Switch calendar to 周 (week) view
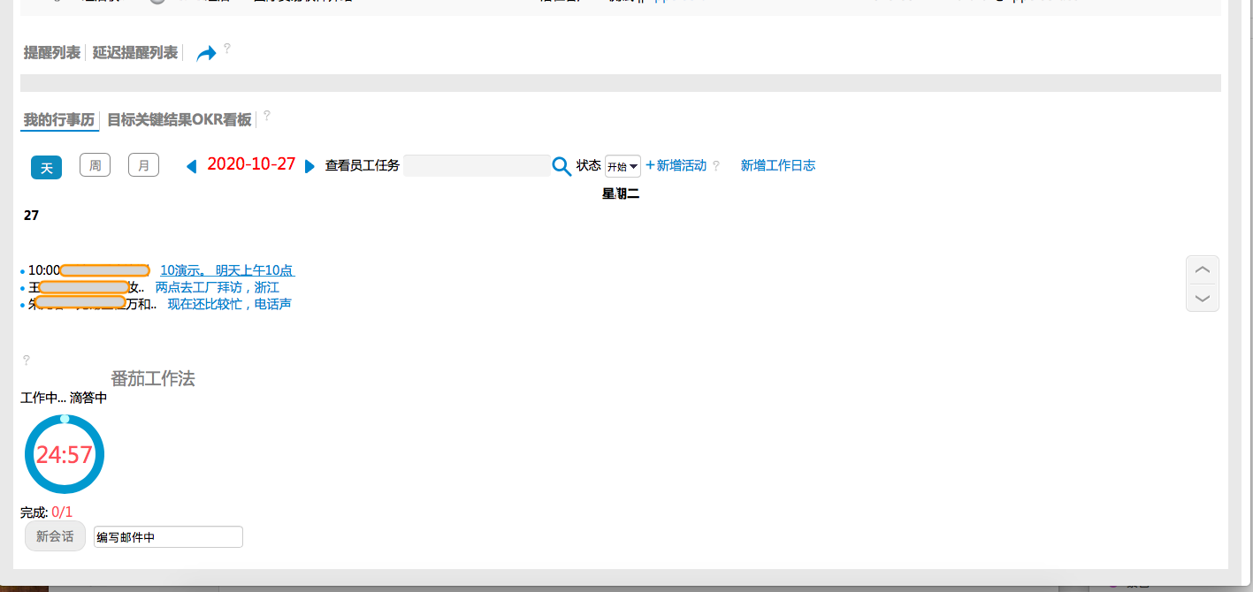Screen dimensions: 1253x592 coord(95,165)
